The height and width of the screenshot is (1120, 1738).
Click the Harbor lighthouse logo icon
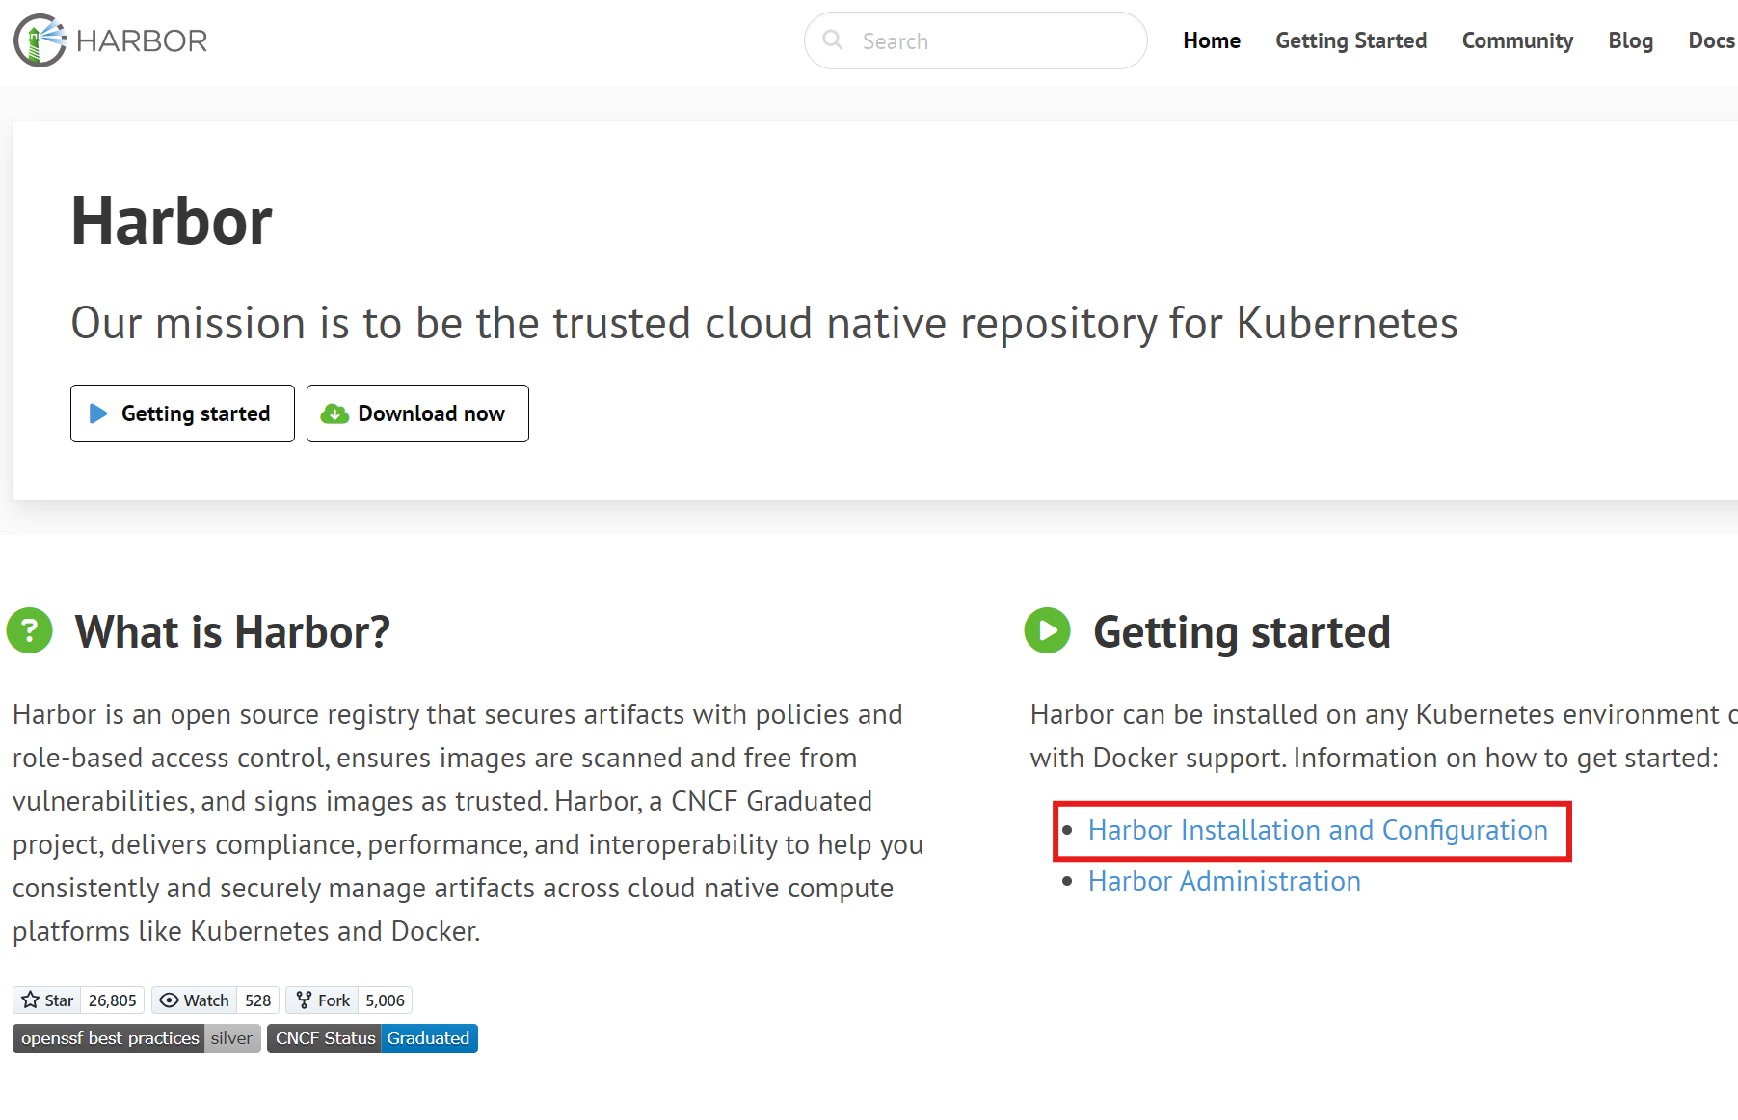click(40, 40)
